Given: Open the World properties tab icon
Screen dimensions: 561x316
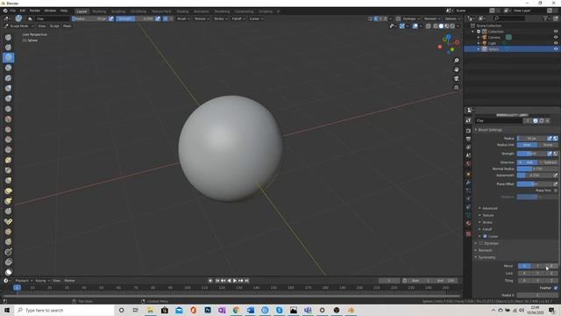Looking at the screenshot, I should pos(468,164).
